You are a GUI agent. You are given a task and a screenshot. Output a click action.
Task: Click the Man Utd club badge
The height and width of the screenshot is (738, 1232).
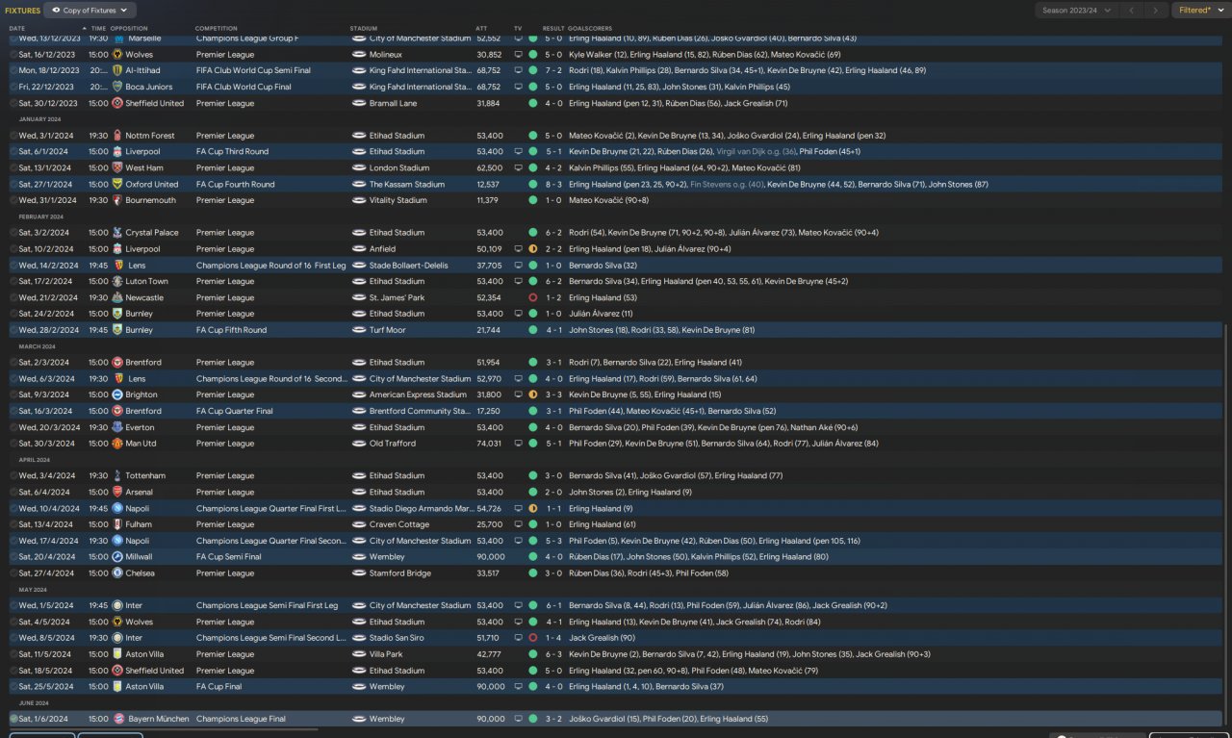click(x=117, y=444)
